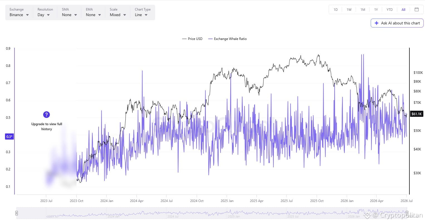Select the YTD time range tab
This screenshot has width=425, height=222.
(390, 9)
